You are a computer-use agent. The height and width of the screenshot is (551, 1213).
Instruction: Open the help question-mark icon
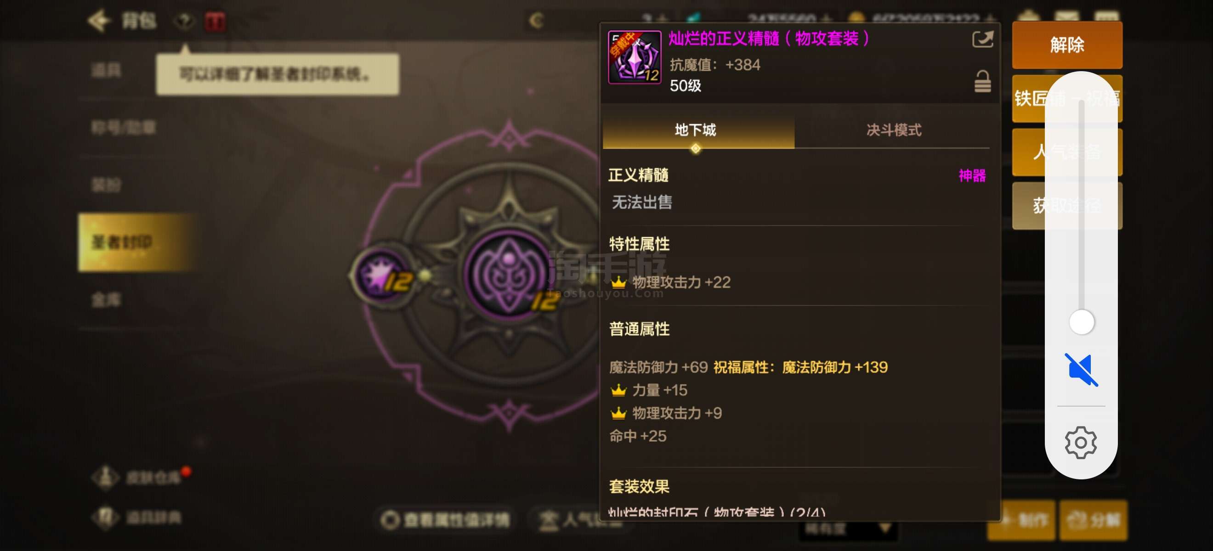click(184, 21)
